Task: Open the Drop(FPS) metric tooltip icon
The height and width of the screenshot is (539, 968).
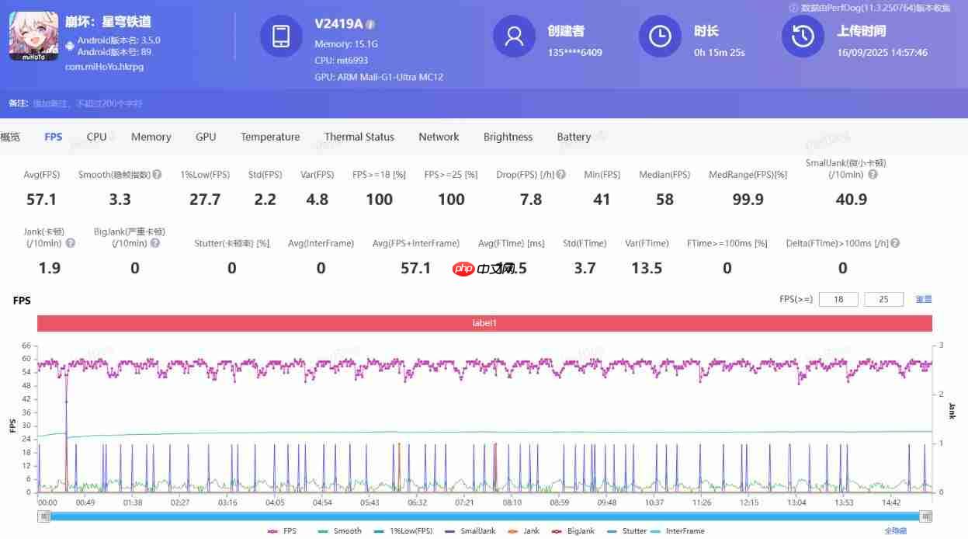Action: coord(560,174)
